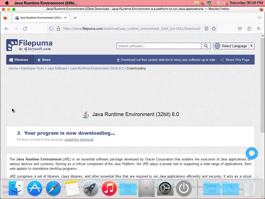Viewport: 265px width, 199px height.
Task: Open Java Runtime Environment (32bit) 8.0 breadcrumb
Action: pos(97,68)
